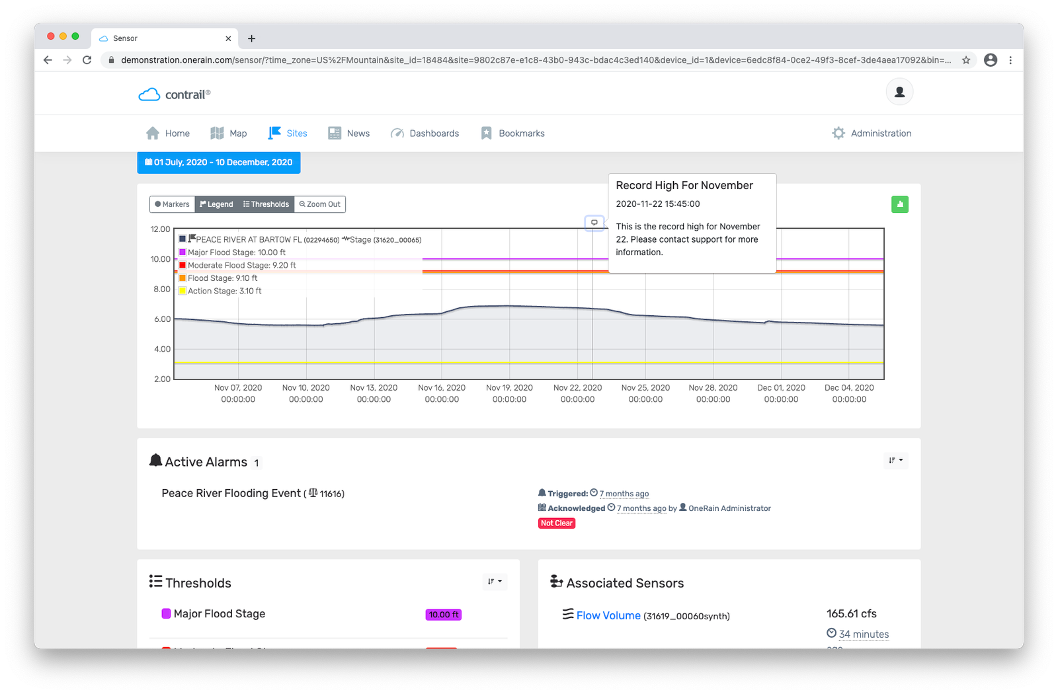The height and width of the screenshot is (694, 1058).
Task: Bookmark this page with the star icon
Action: pos(966,60)
